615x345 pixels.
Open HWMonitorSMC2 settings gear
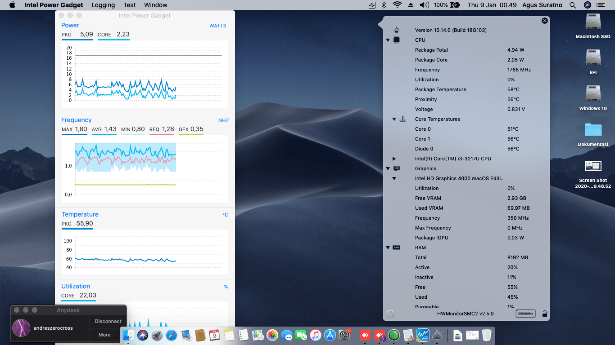390,314
